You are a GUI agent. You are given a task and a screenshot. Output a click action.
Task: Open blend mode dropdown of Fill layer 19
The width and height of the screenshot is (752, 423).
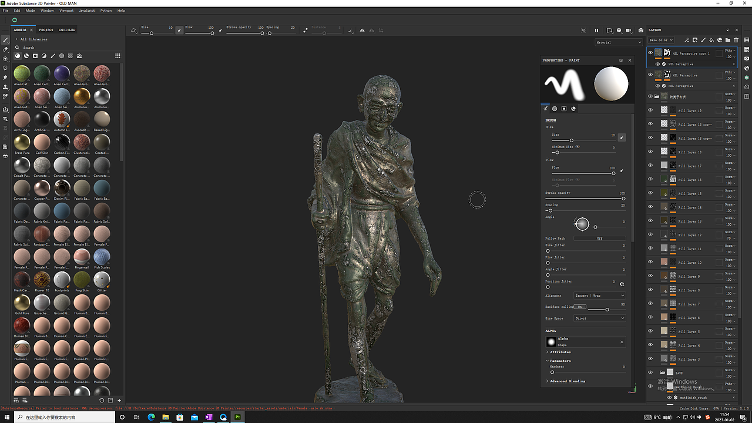click(730, 108)
